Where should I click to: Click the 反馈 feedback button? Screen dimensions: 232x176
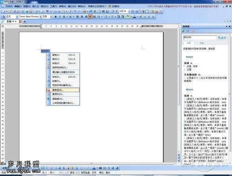click(x=114, y=7)
